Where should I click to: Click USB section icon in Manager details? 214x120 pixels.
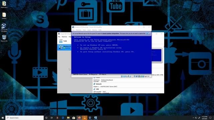[94, 89]
